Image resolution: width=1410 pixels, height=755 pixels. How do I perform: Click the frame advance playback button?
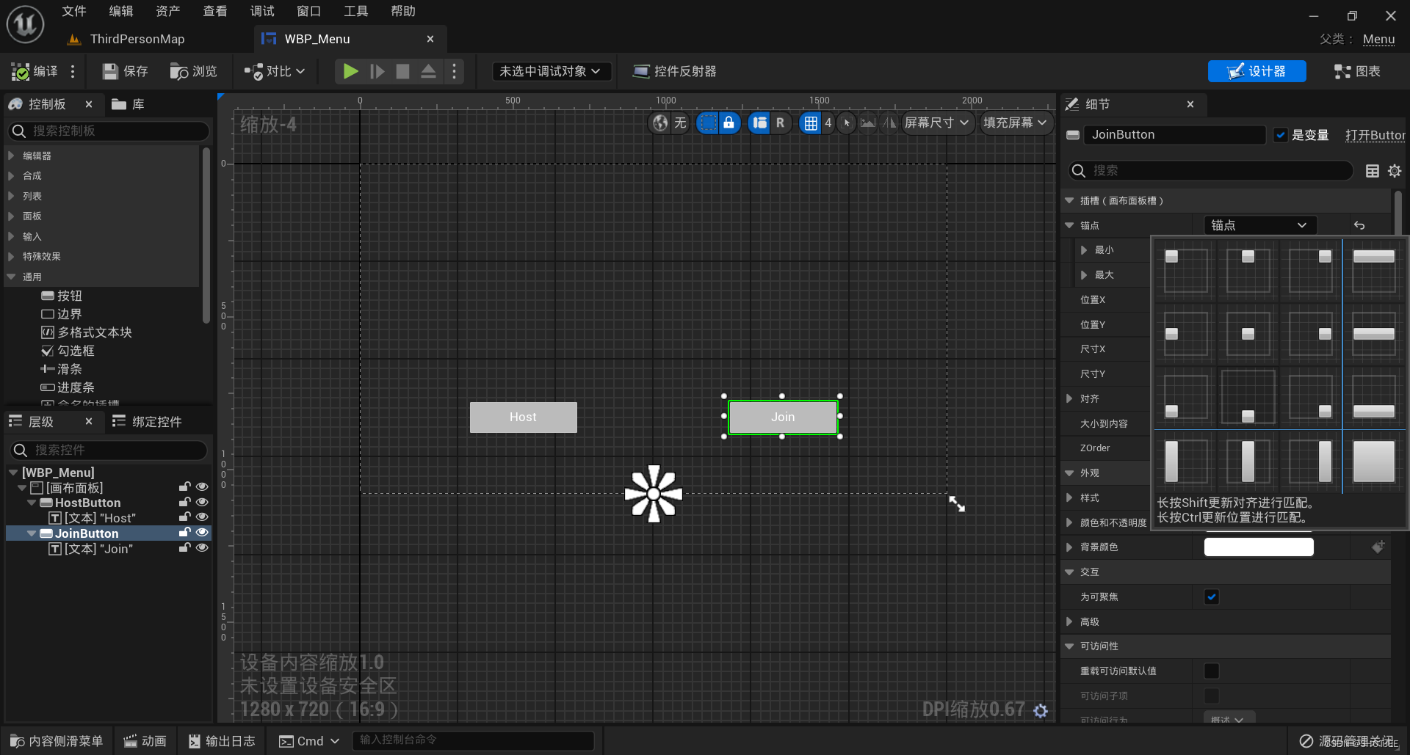[x=377, y=71]
